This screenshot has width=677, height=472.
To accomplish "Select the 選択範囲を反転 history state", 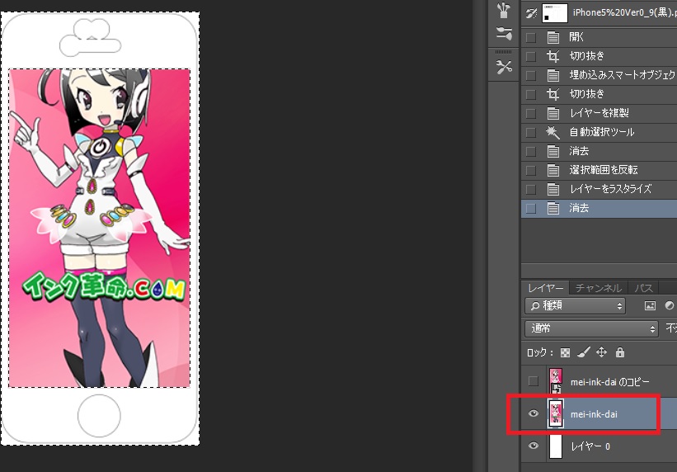I will [x=599, y=170].
